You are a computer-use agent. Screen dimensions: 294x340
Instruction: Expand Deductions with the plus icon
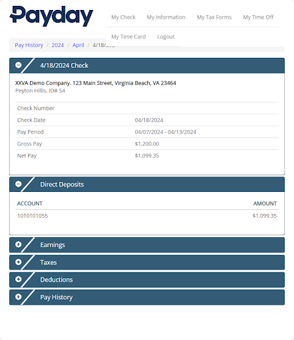19,280
